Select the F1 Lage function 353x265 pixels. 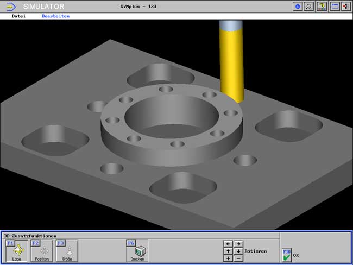[17, 251]
